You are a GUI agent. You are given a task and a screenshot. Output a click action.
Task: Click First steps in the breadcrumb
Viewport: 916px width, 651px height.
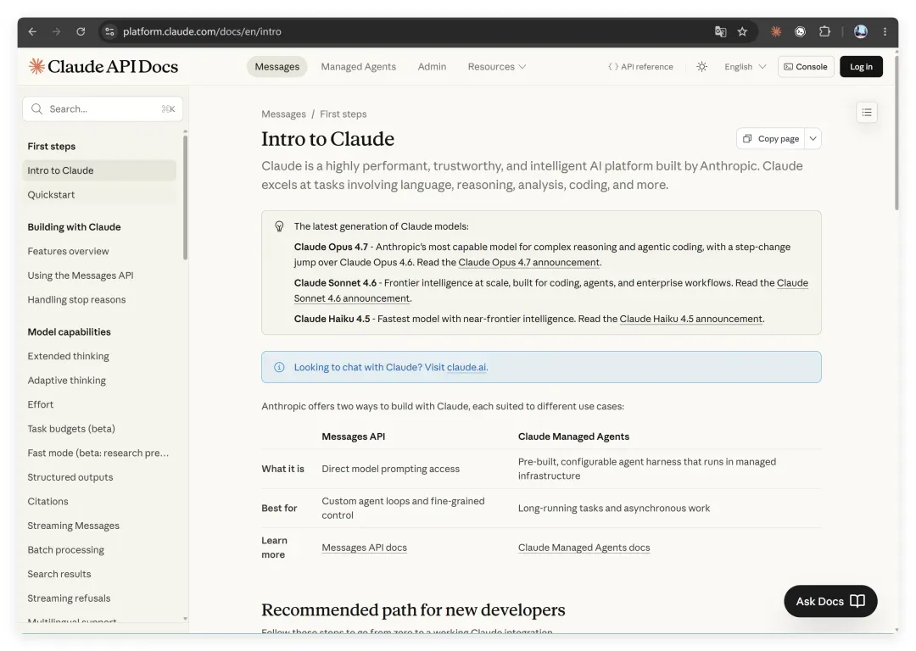point(343,114)
